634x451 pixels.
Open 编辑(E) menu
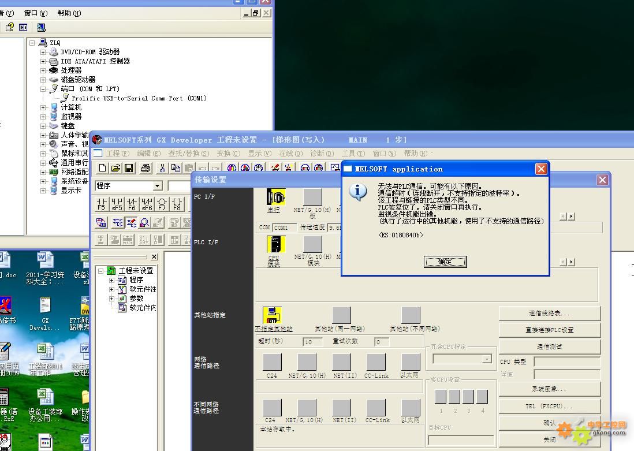pyautogui.click(x=149, y=153)
